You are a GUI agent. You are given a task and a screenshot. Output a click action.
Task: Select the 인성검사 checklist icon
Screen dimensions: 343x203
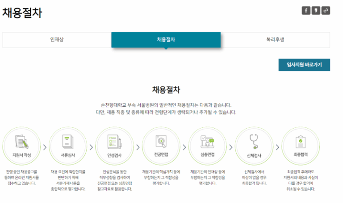(x=114, y=141)
